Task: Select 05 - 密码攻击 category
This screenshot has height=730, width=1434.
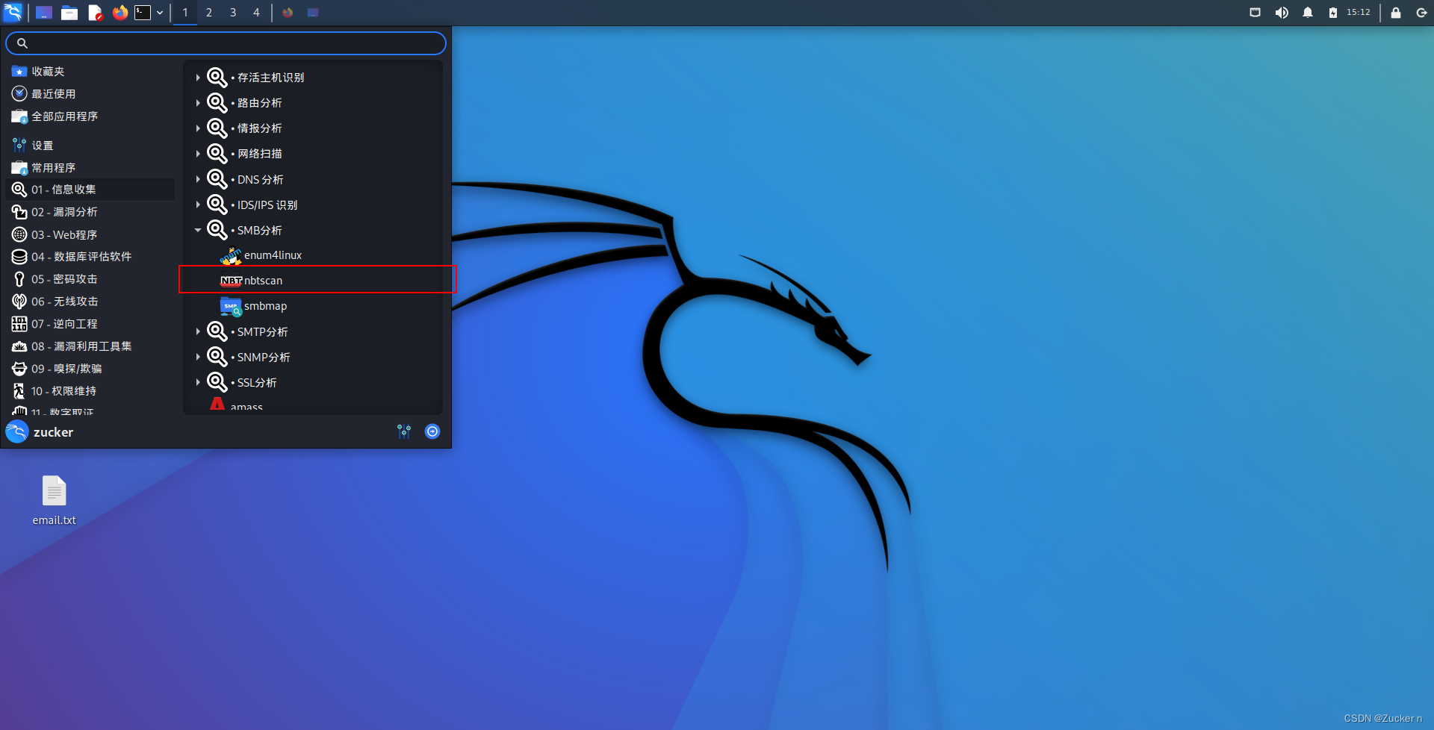Action: [90, 279]
